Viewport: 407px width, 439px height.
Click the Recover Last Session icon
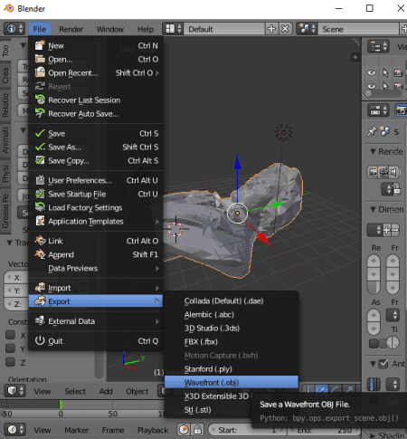pos(40,100)
